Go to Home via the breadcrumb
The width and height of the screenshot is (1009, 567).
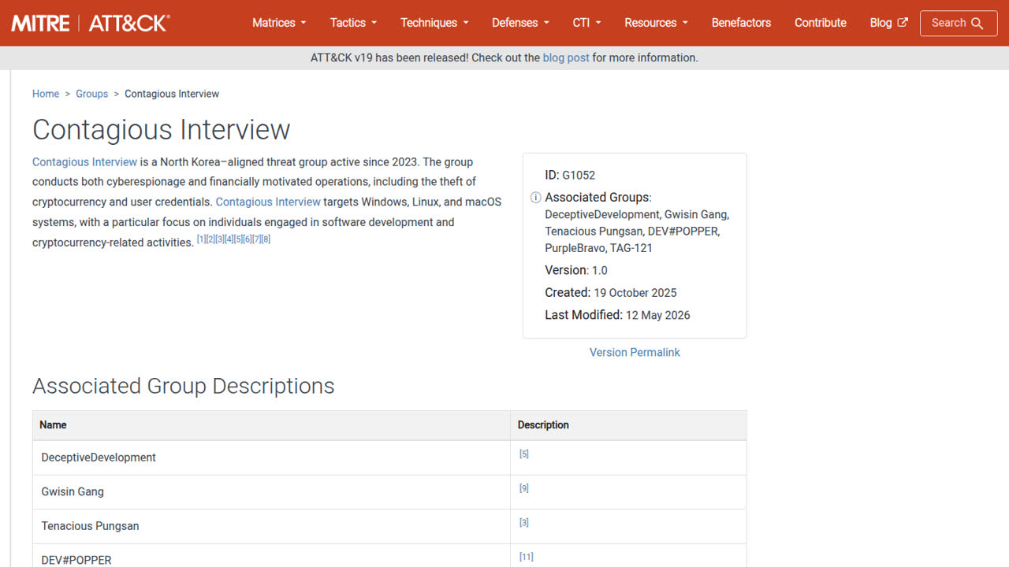tap(46, 94)
